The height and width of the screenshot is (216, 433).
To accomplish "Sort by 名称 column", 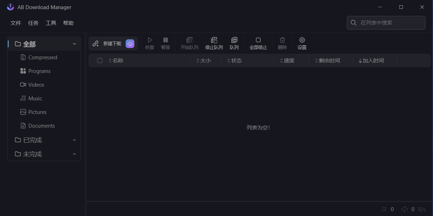I will point(116,61).
